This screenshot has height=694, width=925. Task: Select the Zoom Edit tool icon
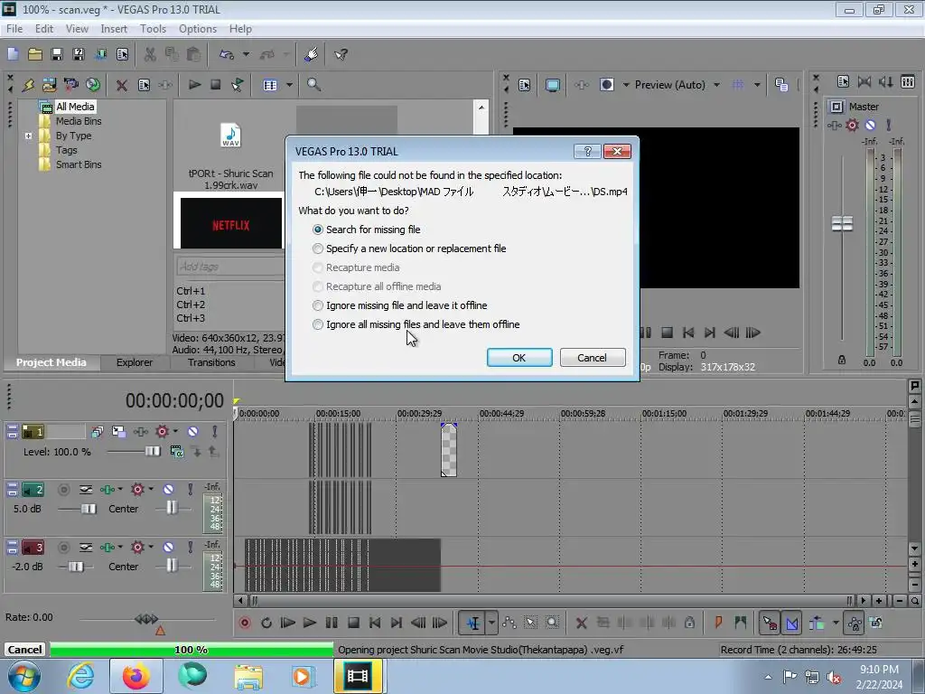[552, 623]
